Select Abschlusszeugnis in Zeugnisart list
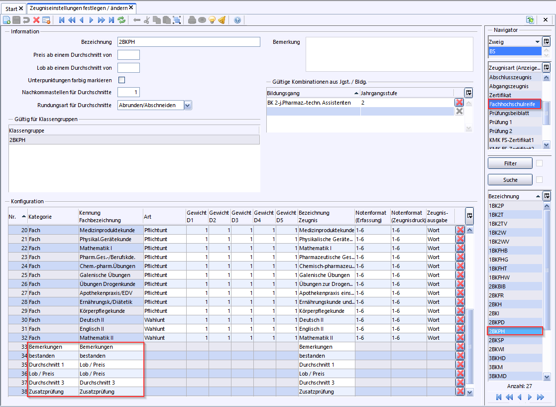 pos(510,77)
